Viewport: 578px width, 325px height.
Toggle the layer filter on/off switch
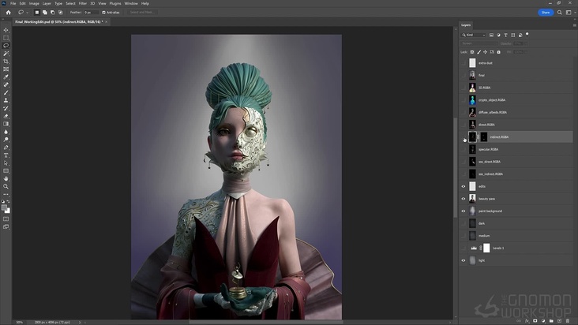point(527,34)
